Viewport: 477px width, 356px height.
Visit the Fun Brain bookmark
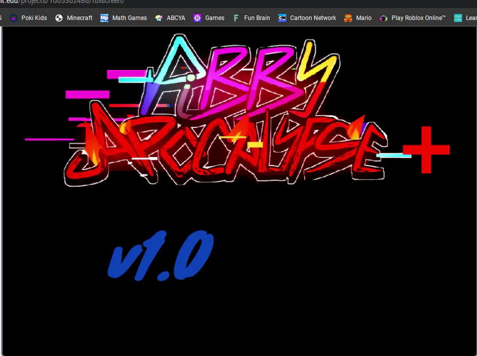click(251, 18)
